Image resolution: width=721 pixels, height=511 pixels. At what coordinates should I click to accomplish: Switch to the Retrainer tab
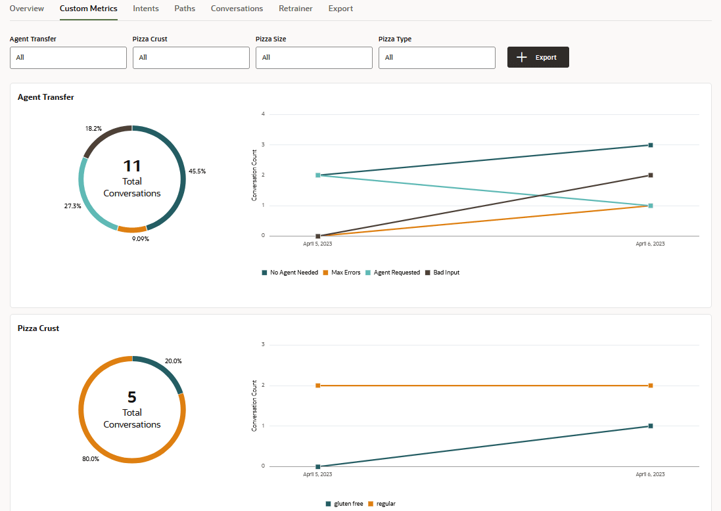pos(295,9)
